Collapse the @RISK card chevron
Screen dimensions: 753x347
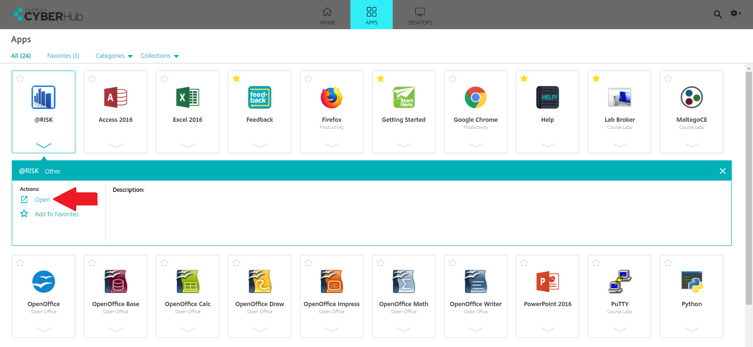[43, 145]
